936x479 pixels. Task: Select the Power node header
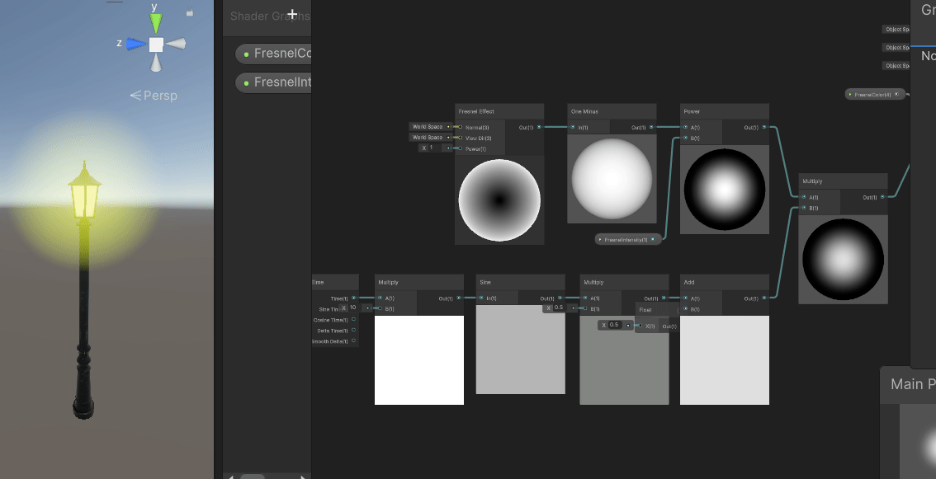[x=725, y=111]
